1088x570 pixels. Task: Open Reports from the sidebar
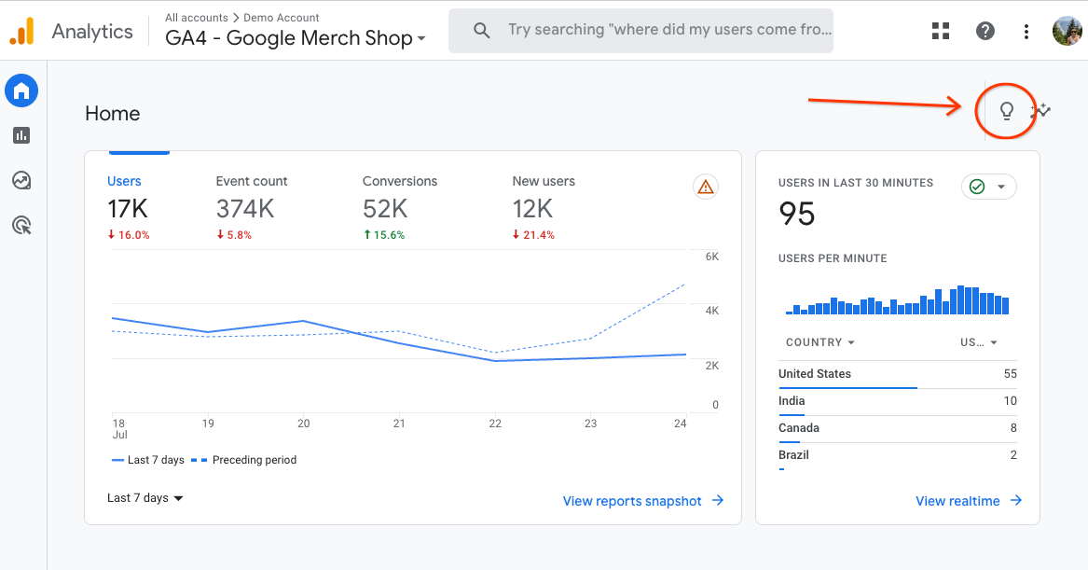pyautogui.click(x=21, y=135)
